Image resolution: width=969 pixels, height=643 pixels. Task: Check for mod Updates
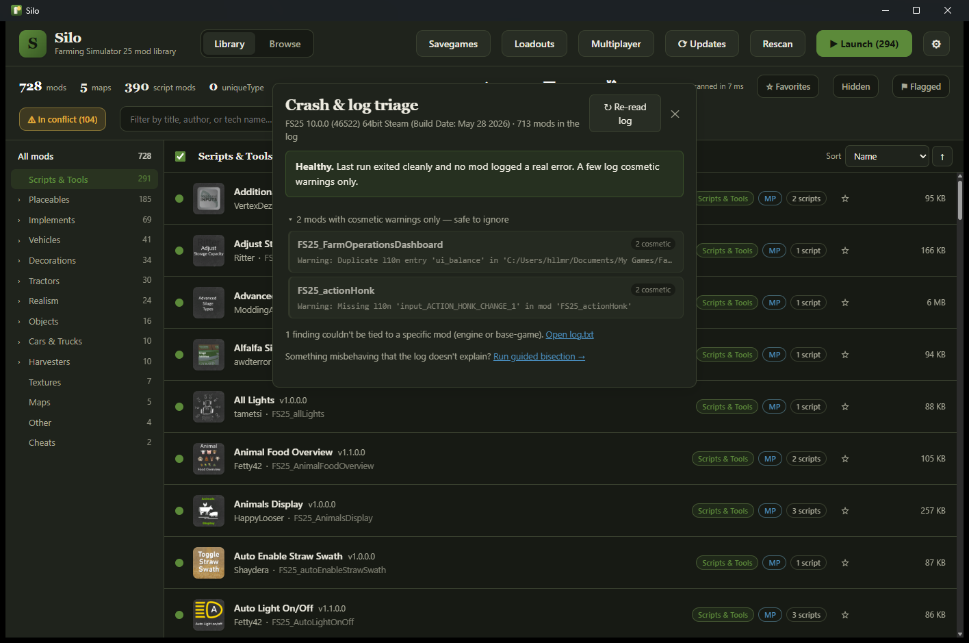[x=702, y=44]
